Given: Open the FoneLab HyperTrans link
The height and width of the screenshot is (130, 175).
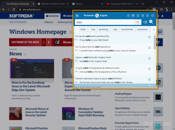Looking at the screenshot, I should pos(127,123).
